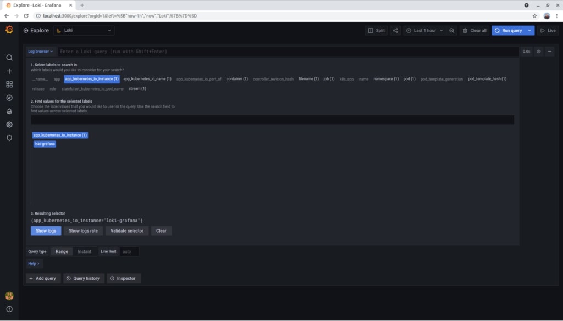Click the zoom out time range icon

coord(451,31)
